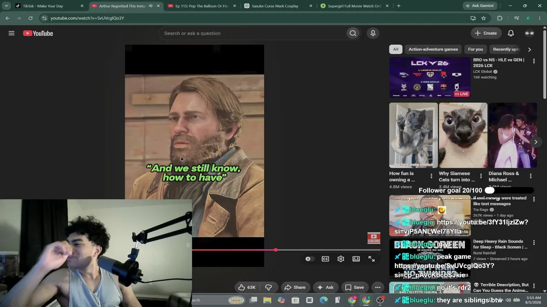Open options for BRO vs NS video

[x=534, y=61]
